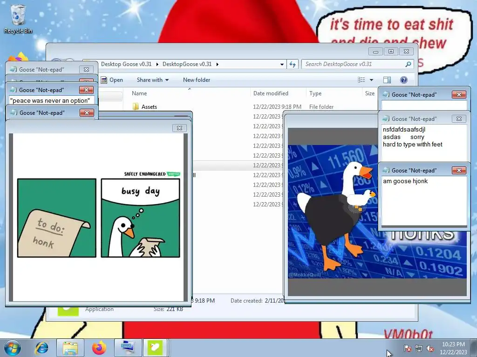Expand arrow between the two breadcrumbs
The width and height of the screenshot is (477, 357).
157,64
